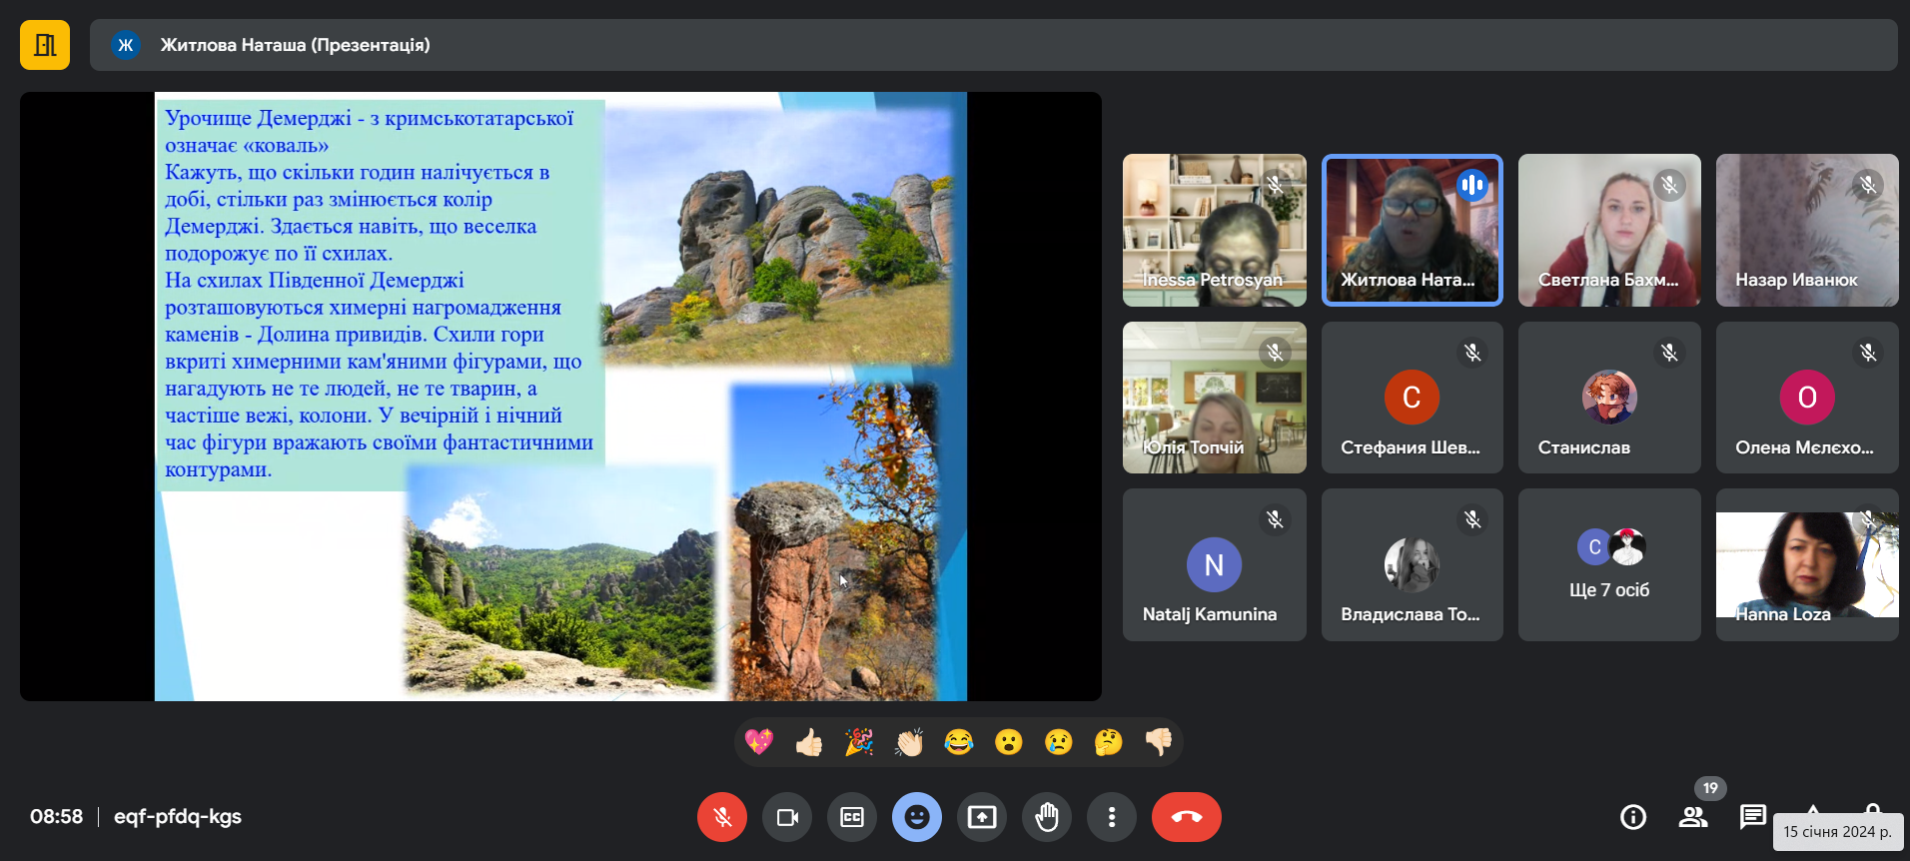This screenshot has height=861, width=1910.
Task: Click the shared presentation slide
Action: (x=560, y=397)
